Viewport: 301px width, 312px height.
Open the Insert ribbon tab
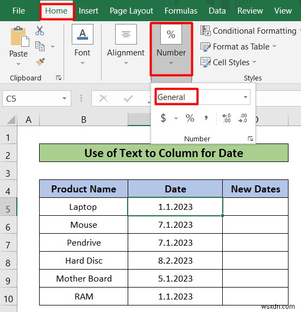click(x=89, y=11)
